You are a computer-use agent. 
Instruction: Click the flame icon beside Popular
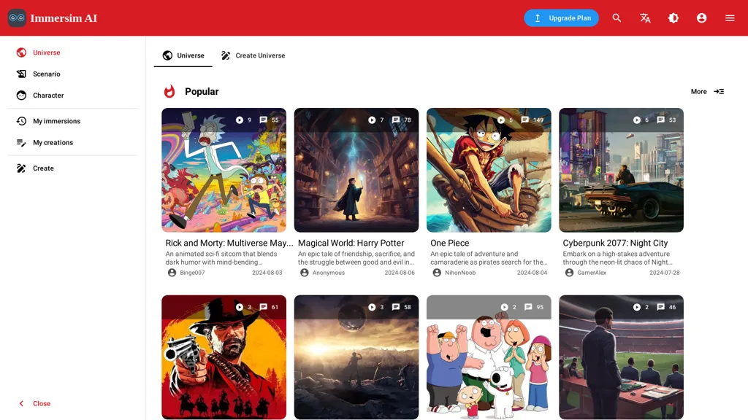pos(169,91)
